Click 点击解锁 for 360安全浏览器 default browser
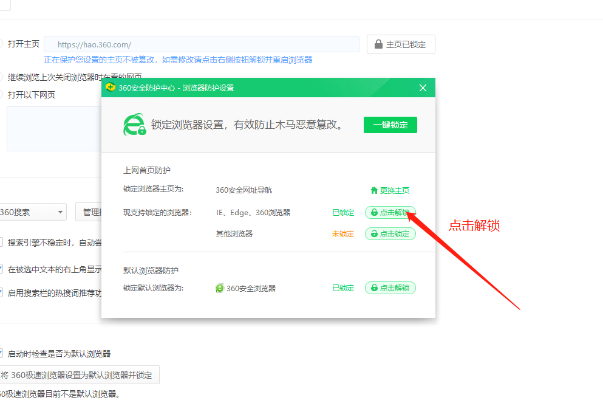This screenshot has width=603, height=403. click(390, 288)
